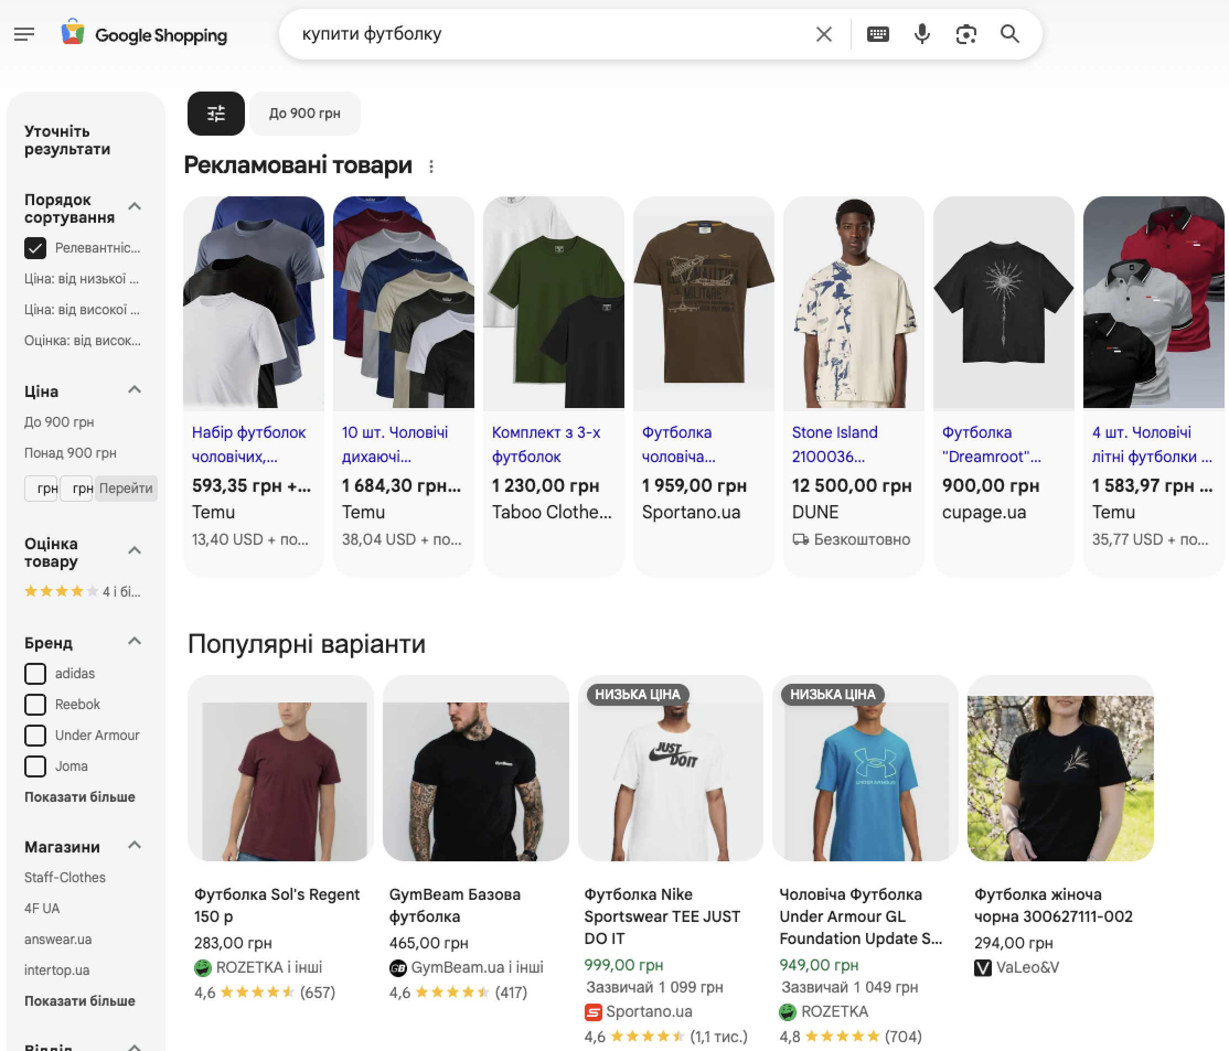1229x1051 pixels.
Task: Start voice search with microphone icon
Action: coord(922,34)
